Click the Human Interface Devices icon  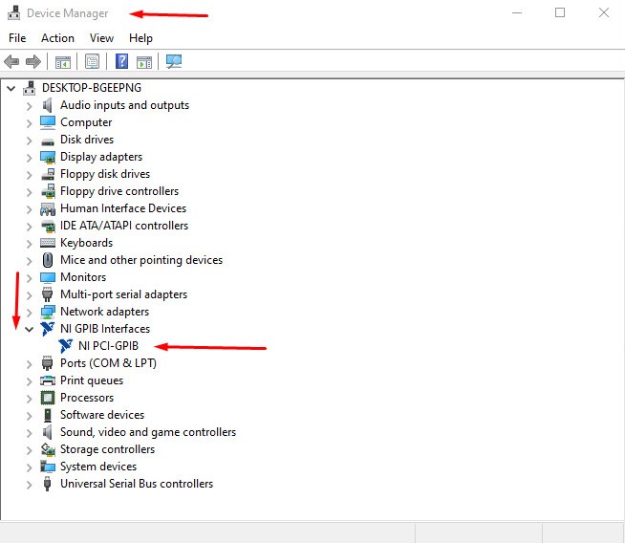(48, 209)
